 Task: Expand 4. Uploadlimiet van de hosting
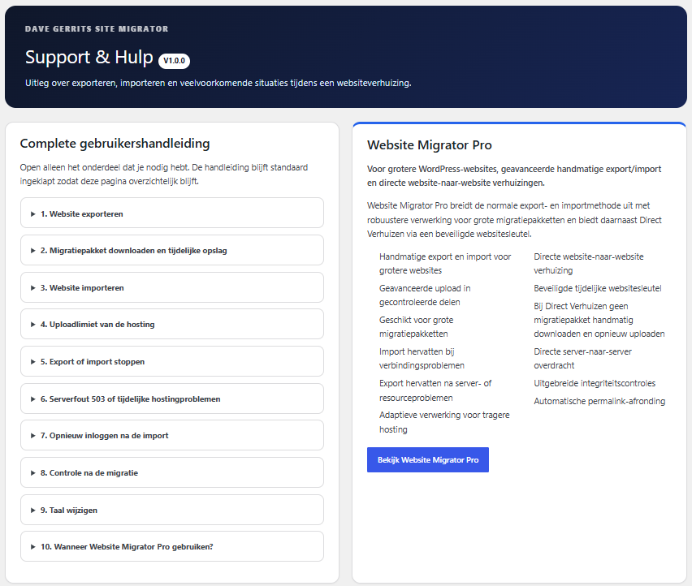point(171,324)
